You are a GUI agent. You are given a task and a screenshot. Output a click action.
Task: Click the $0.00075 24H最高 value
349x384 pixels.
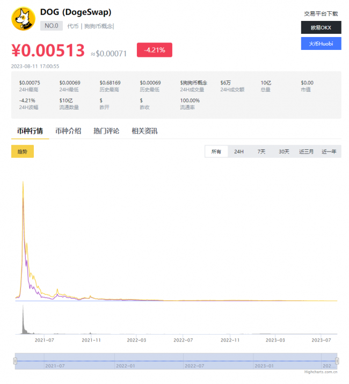click(30, 83)
